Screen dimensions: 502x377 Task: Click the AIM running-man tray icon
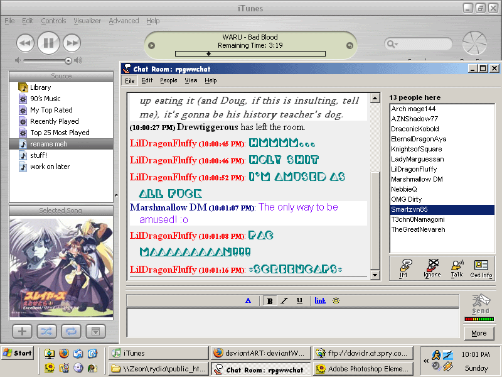436,354
